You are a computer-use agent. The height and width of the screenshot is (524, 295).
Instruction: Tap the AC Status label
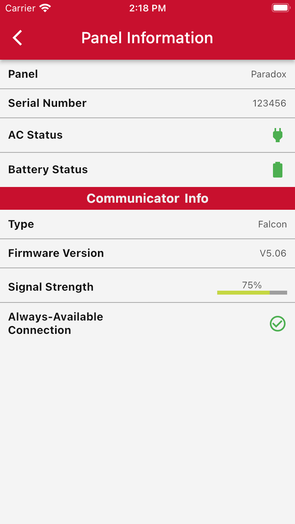coord(35,135)
